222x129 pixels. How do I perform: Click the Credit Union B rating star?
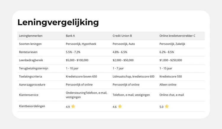pos(120,107)
